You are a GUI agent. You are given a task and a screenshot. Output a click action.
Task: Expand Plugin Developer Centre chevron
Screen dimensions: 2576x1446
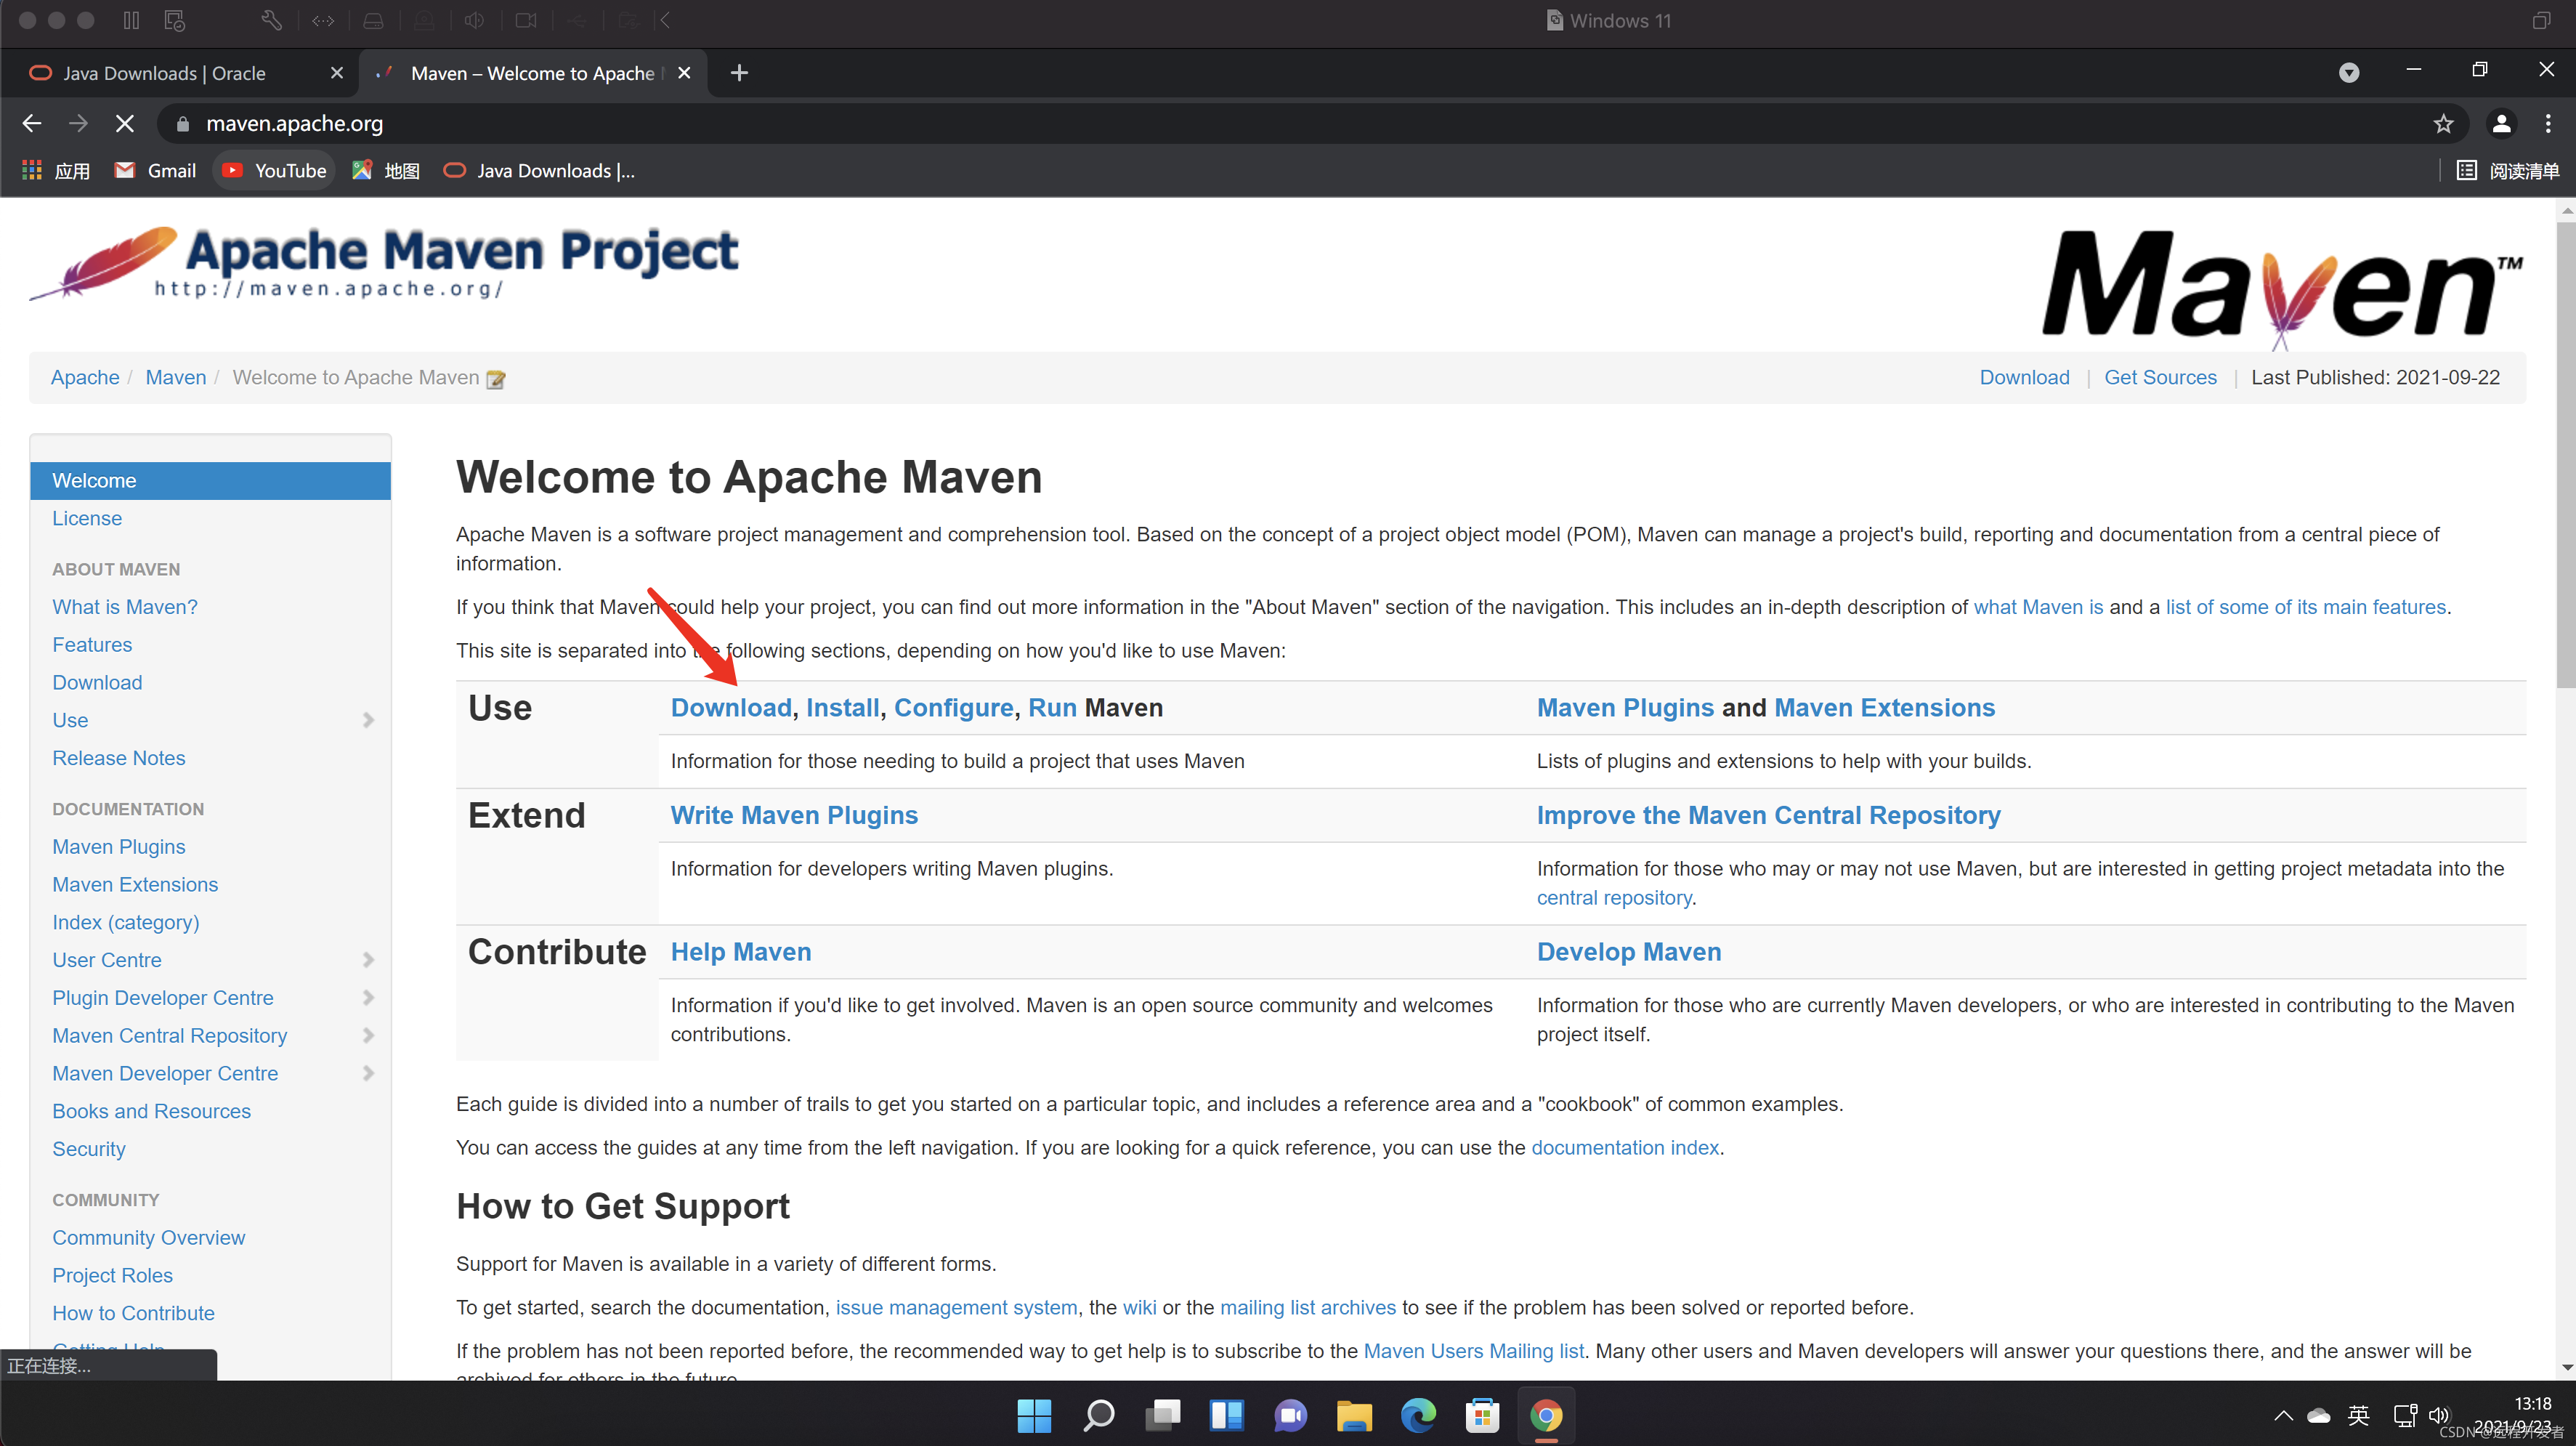point(368,998)
